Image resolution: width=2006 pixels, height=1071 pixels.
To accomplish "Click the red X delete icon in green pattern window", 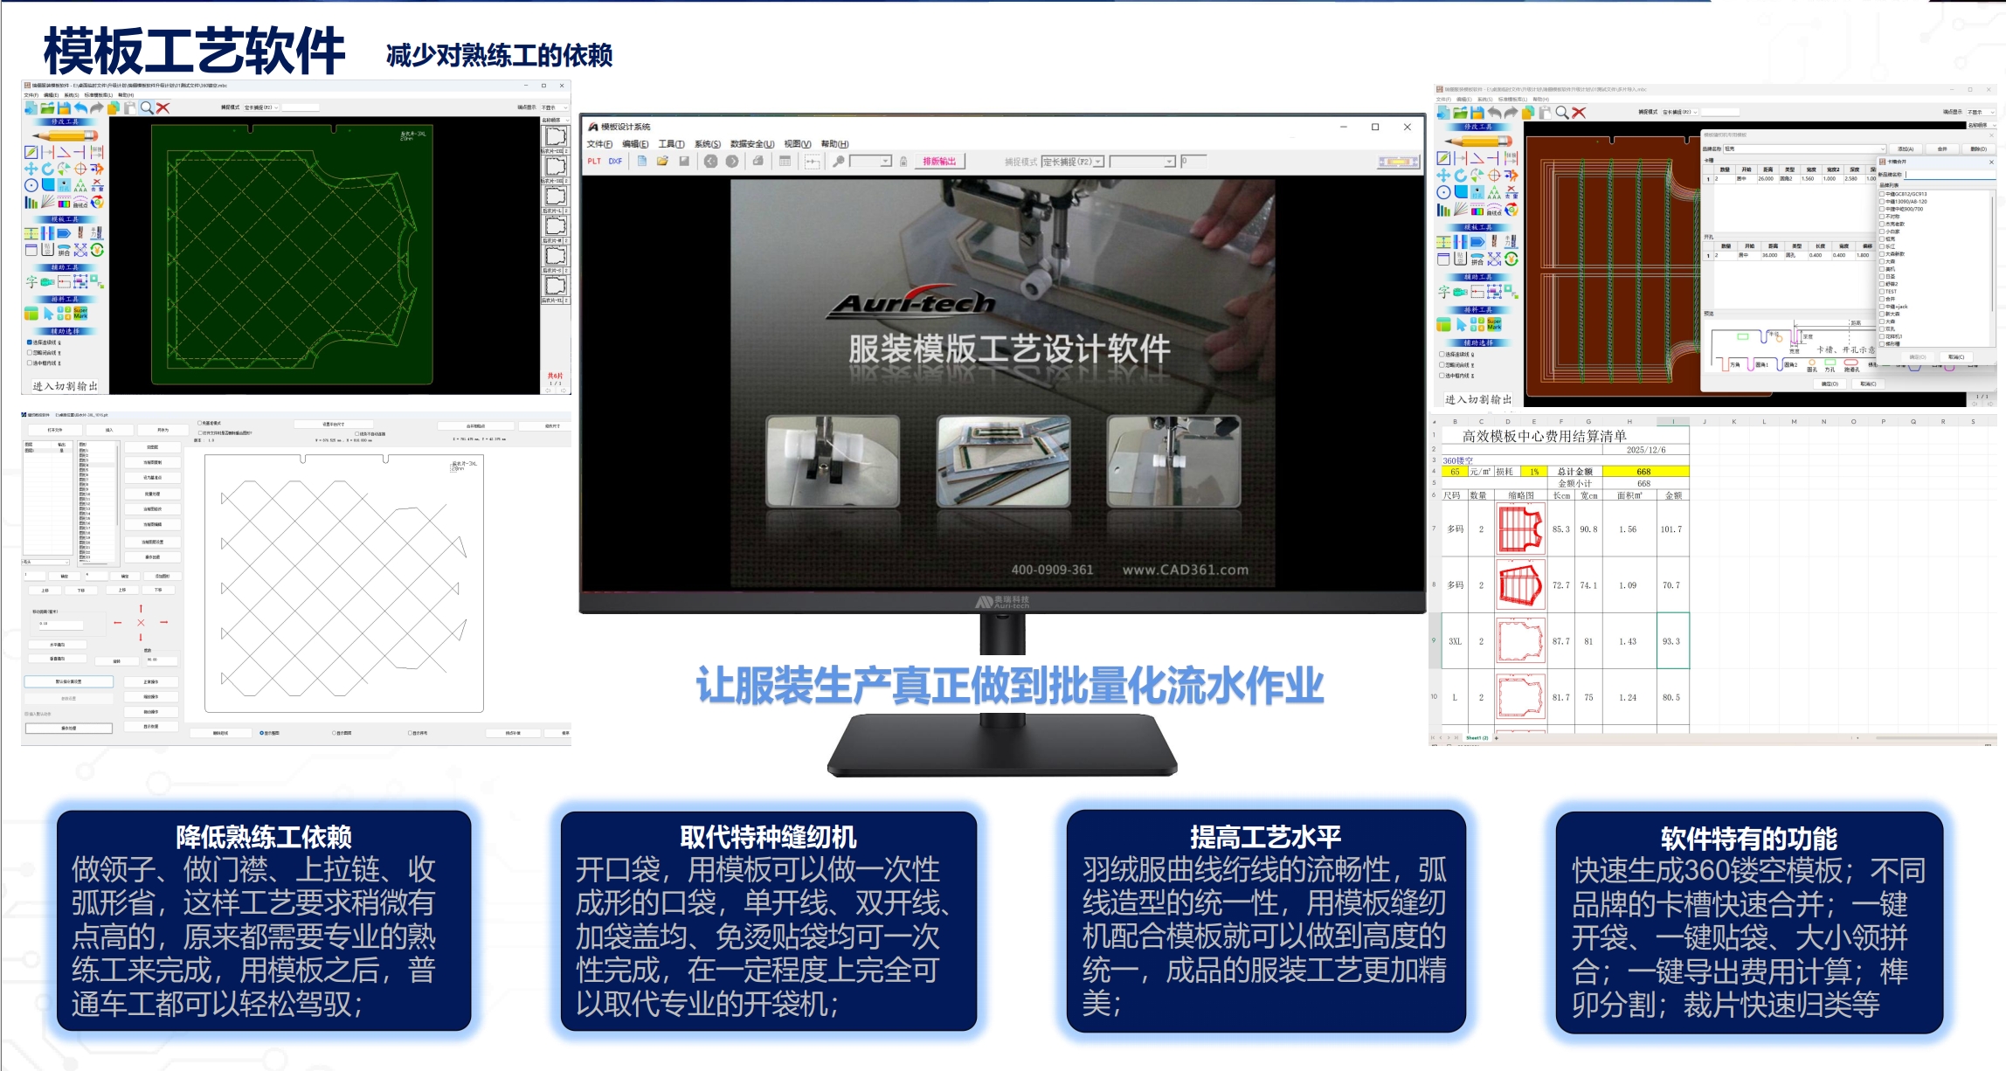I will pyautogui.click(x=163, y=108).
